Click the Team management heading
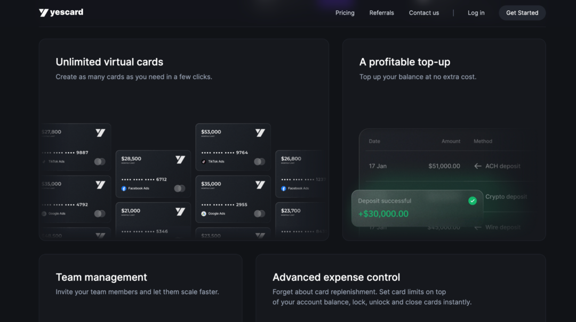 101,277
